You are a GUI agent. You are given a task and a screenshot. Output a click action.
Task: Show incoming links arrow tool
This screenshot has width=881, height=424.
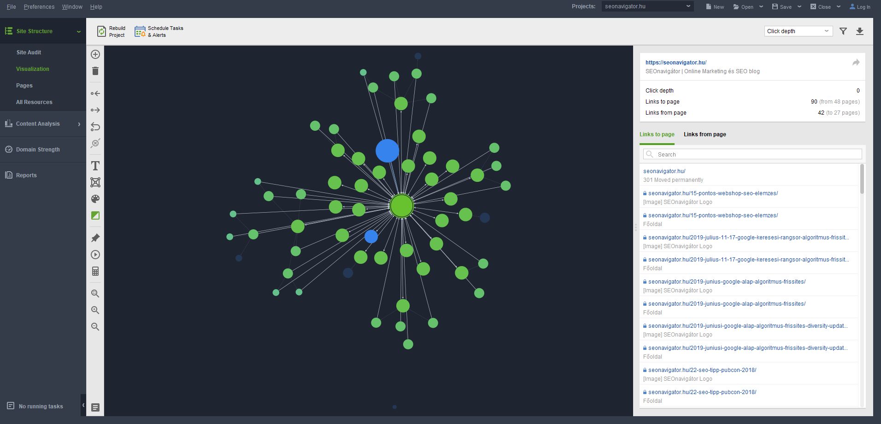click(x=95, y=93)
